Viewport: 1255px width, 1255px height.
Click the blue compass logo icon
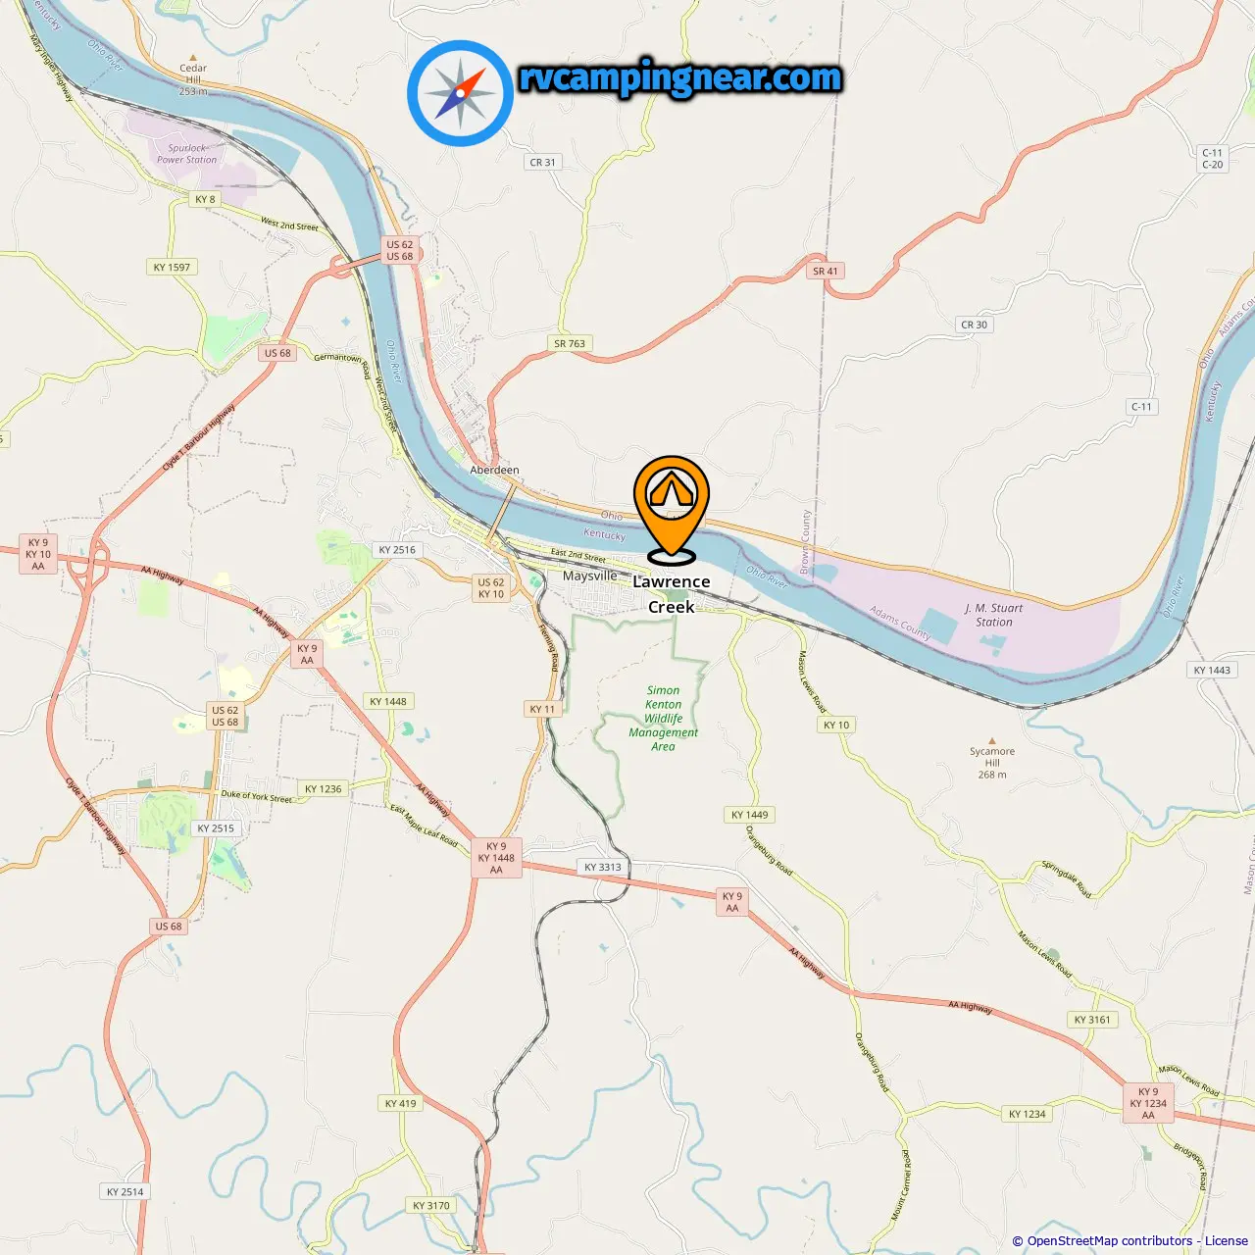tap(460, 93)
